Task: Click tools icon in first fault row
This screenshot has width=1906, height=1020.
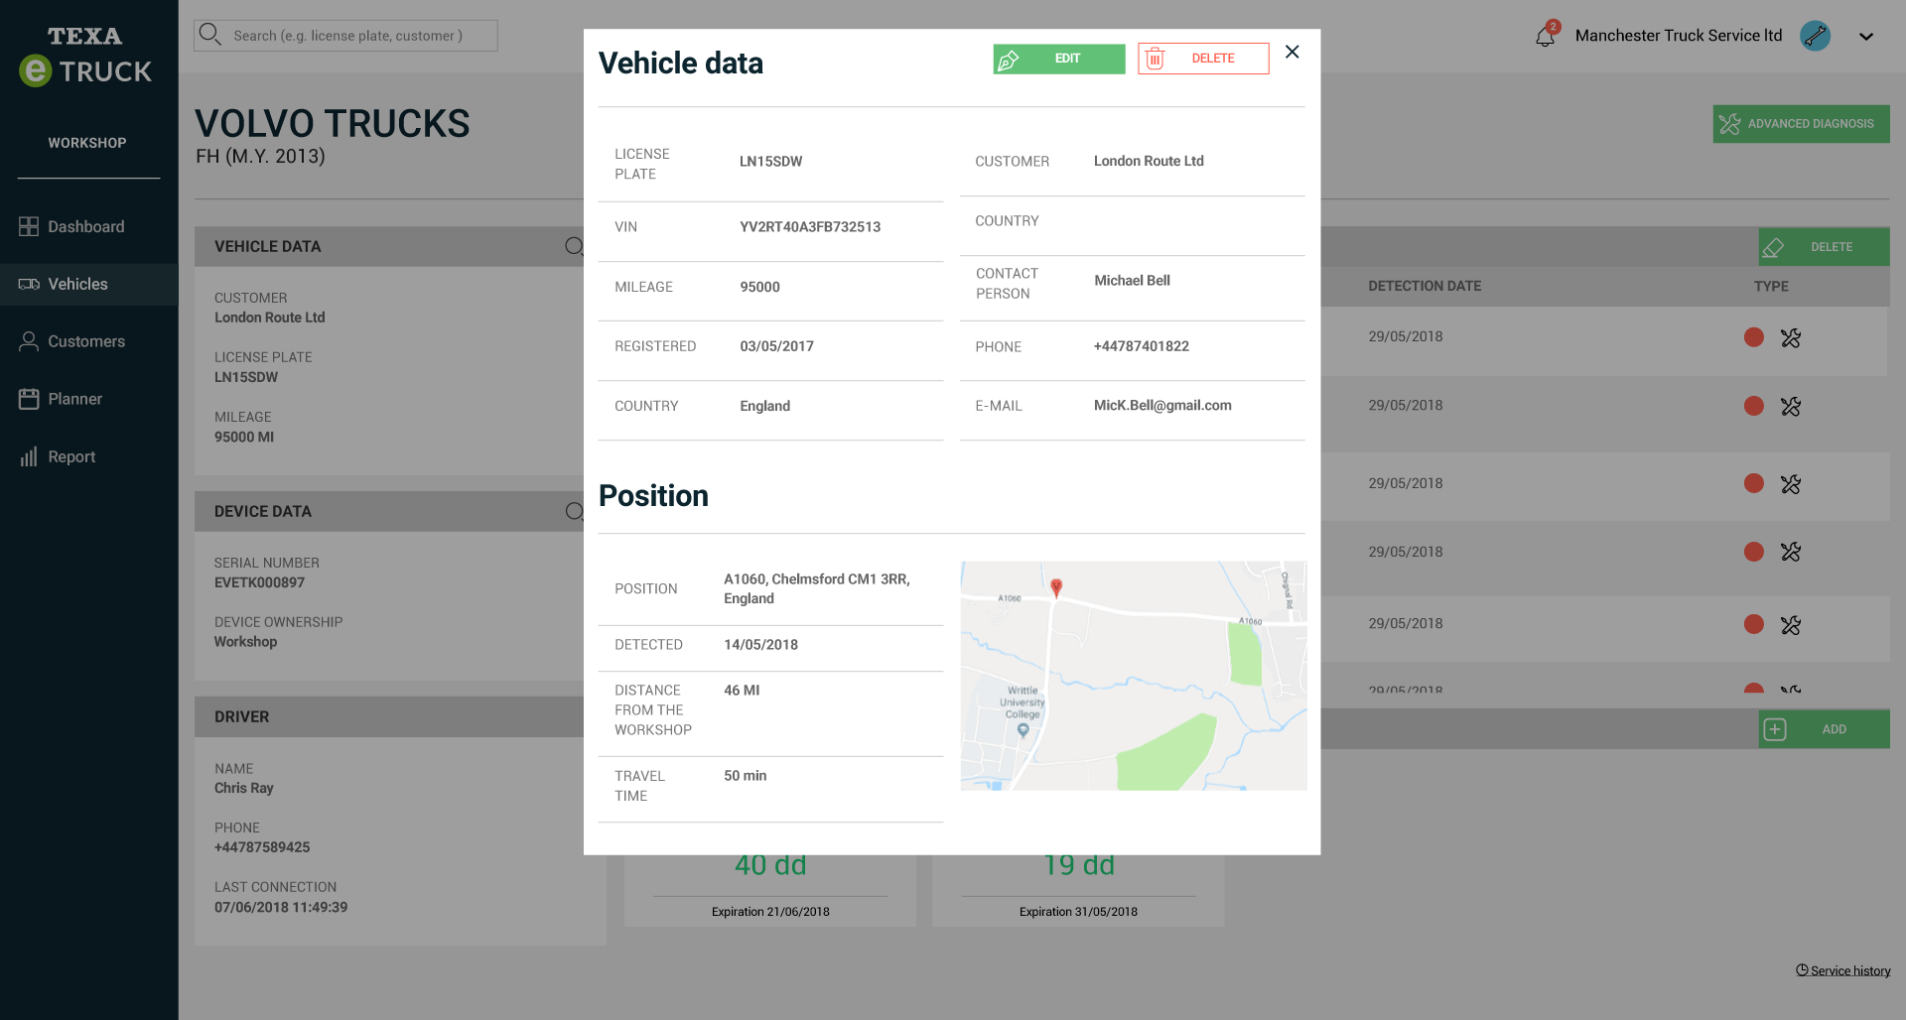Action: 1791,338
